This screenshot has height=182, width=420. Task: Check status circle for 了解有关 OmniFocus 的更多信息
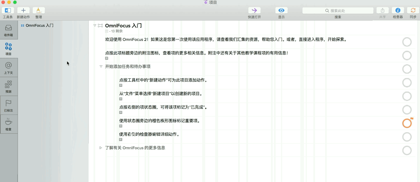pos(407,150)
